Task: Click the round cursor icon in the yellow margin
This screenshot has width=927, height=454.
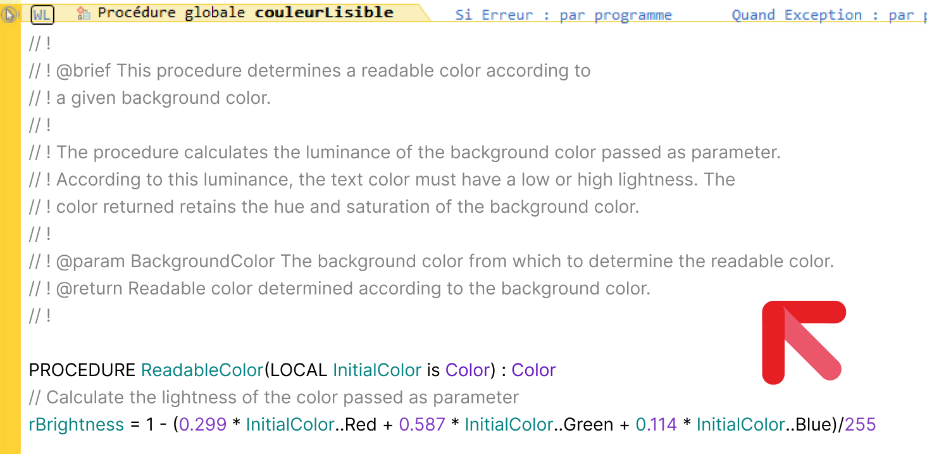Action: pos(9,14)
